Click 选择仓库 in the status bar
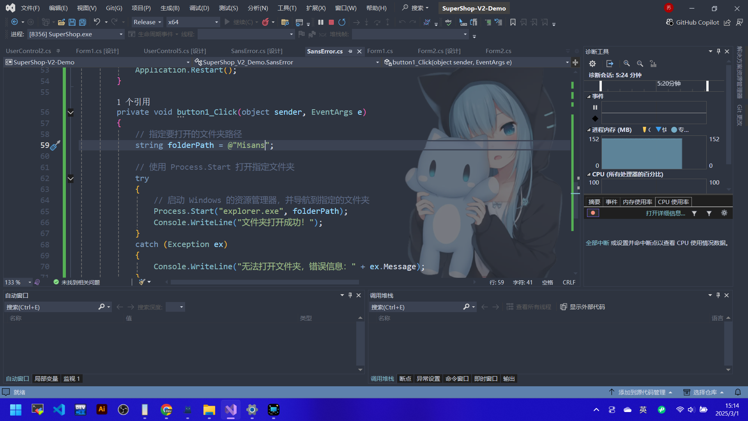 point(704,392)
